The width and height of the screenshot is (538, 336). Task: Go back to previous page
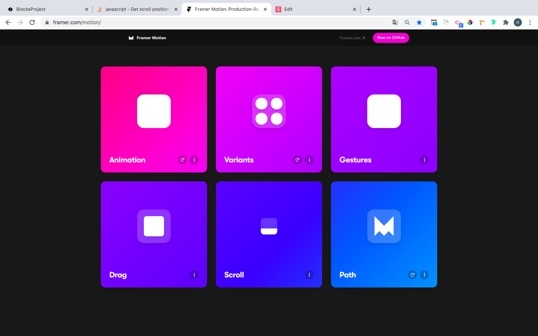click(x=8, y=22)
